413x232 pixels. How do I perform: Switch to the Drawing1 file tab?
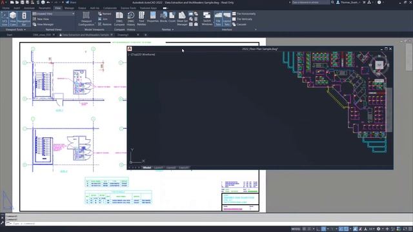click(x=123, y=35)
